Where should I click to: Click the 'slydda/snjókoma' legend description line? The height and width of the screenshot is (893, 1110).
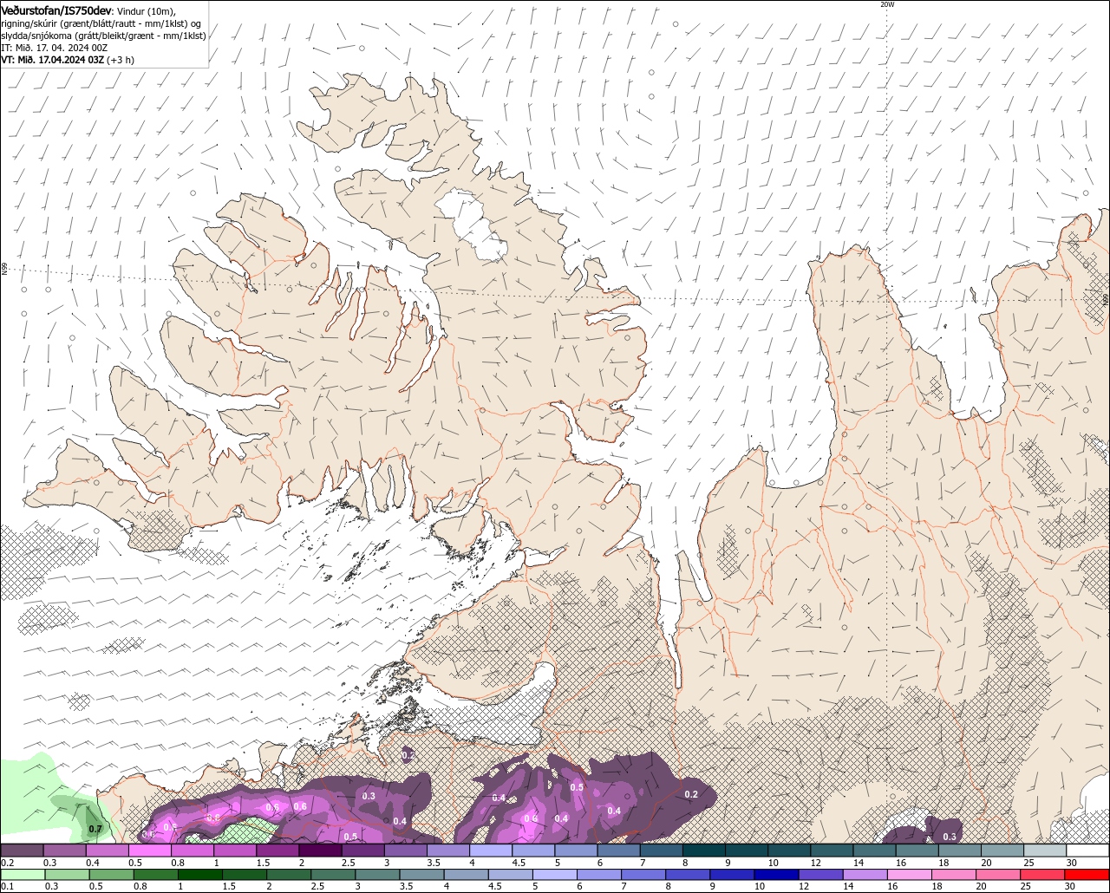tap(103, 35)
